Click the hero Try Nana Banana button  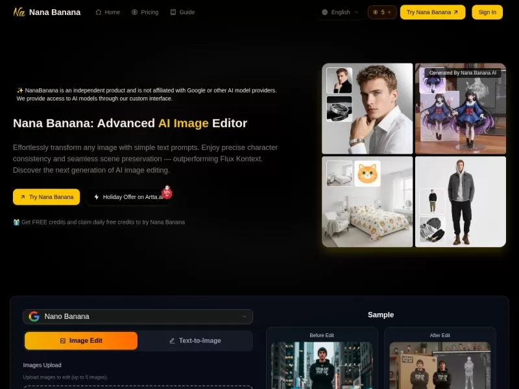(46, 197)
